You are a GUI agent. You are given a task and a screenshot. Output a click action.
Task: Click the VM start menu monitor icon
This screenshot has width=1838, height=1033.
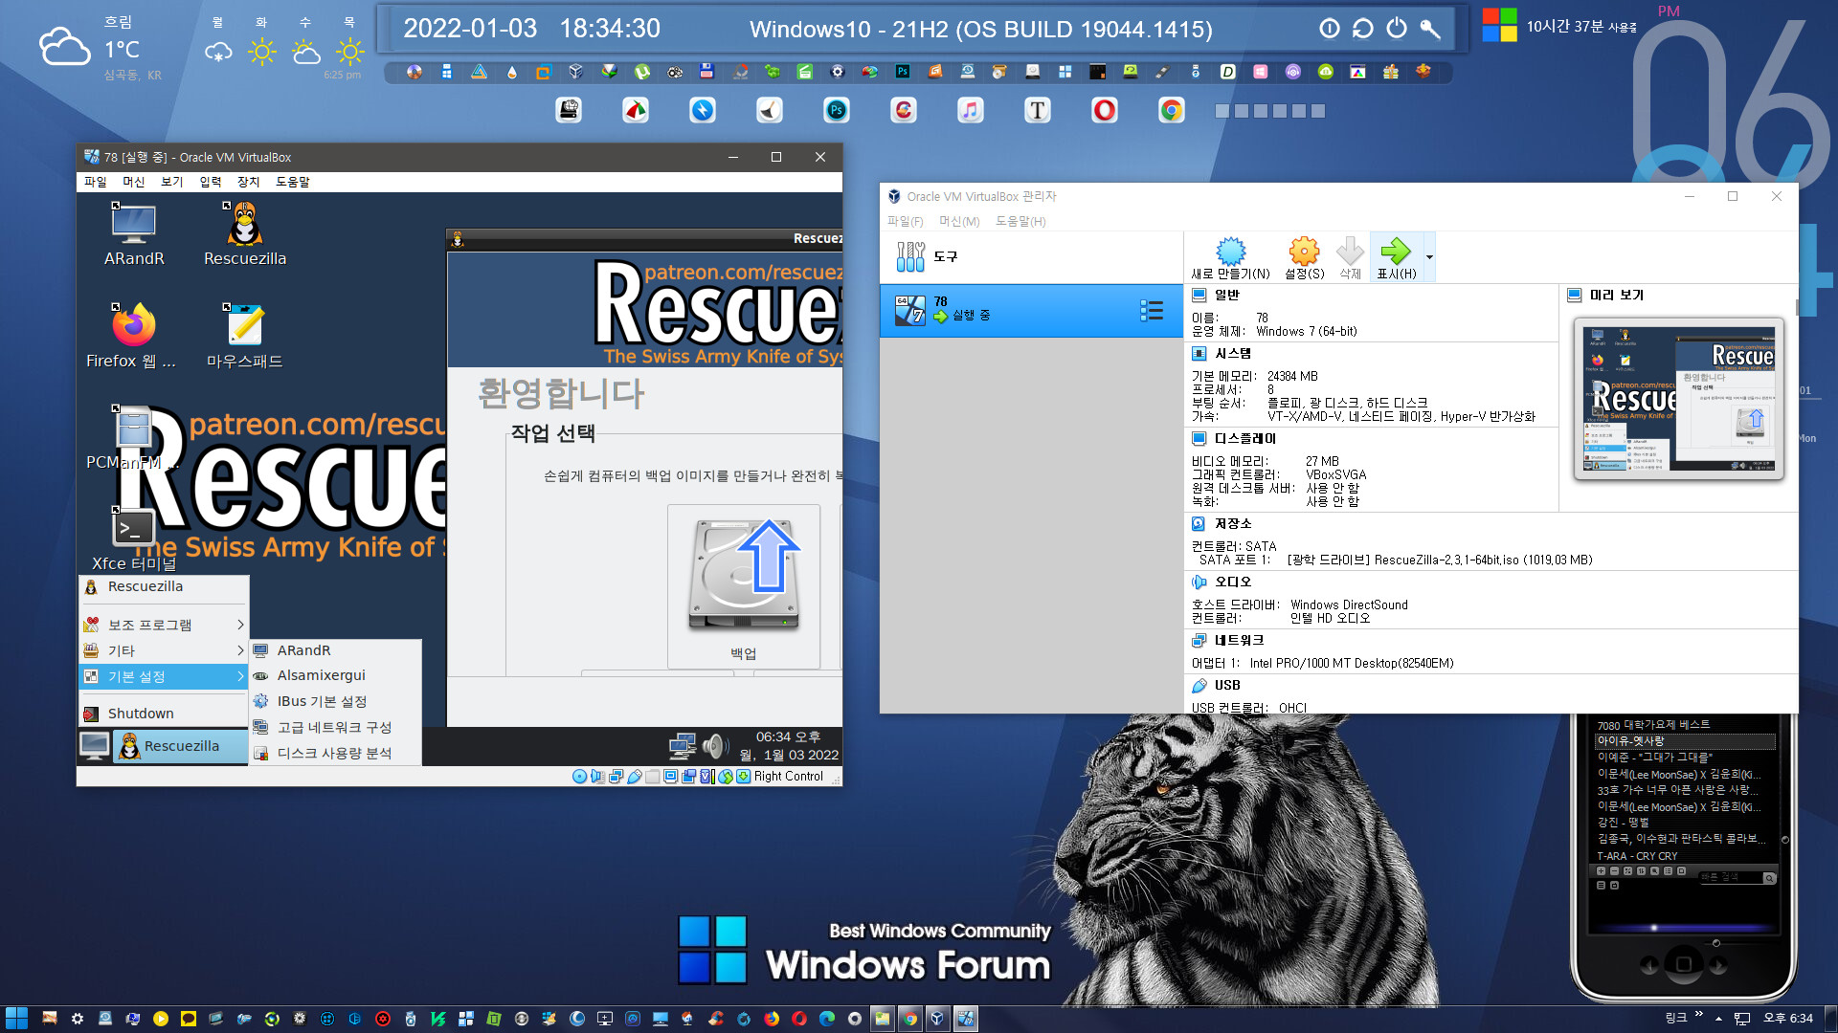click(95, 746)
